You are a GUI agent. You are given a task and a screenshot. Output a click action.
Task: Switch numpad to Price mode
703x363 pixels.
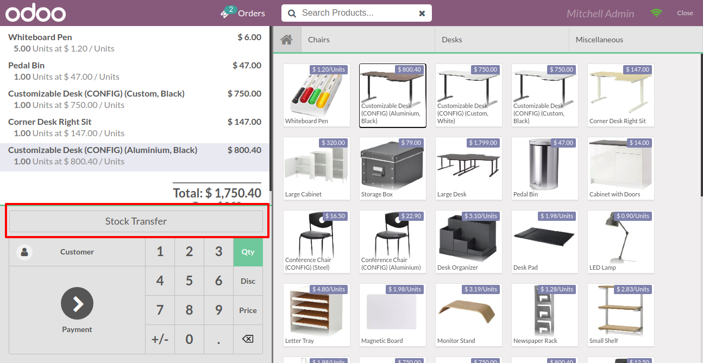[248, 310]
